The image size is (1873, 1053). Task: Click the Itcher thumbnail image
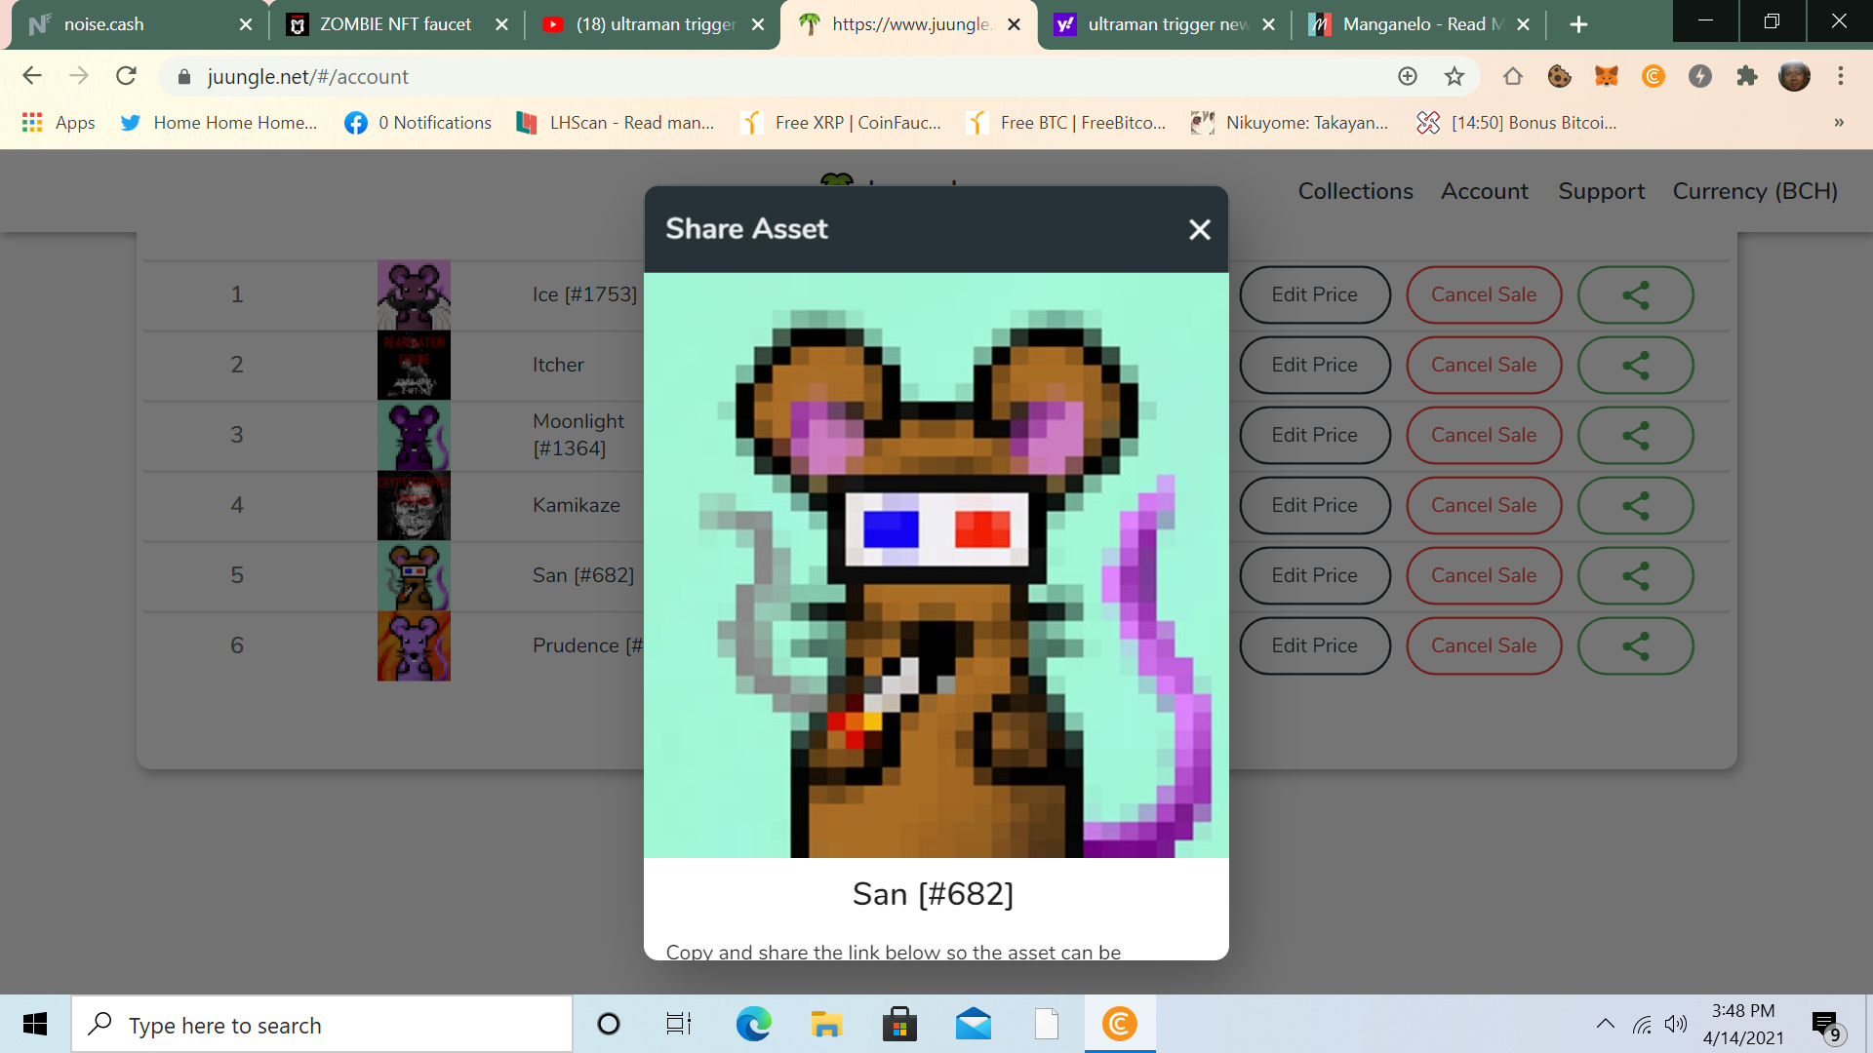[414, 365]
